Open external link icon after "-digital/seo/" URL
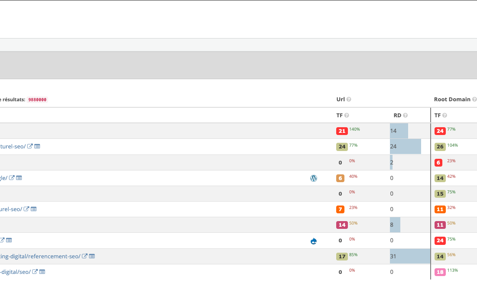Screen dimensions: 477x286 coord(35,272)
